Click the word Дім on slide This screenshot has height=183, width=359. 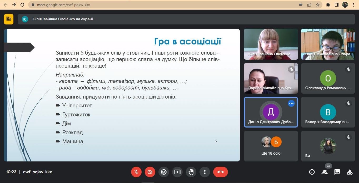67,123
